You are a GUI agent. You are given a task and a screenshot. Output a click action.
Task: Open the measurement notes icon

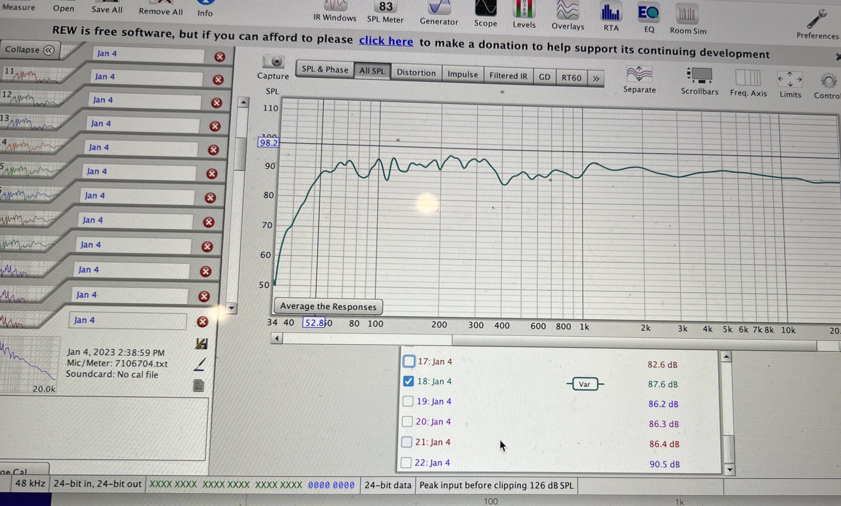tap(199, 386)
